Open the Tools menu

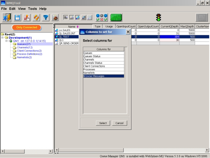click(x=32, y=9)
